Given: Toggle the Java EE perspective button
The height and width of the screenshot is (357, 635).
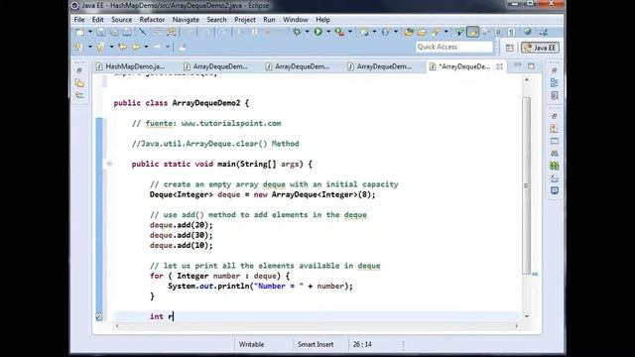Looking at the screenshot, I should click(540, 48).
